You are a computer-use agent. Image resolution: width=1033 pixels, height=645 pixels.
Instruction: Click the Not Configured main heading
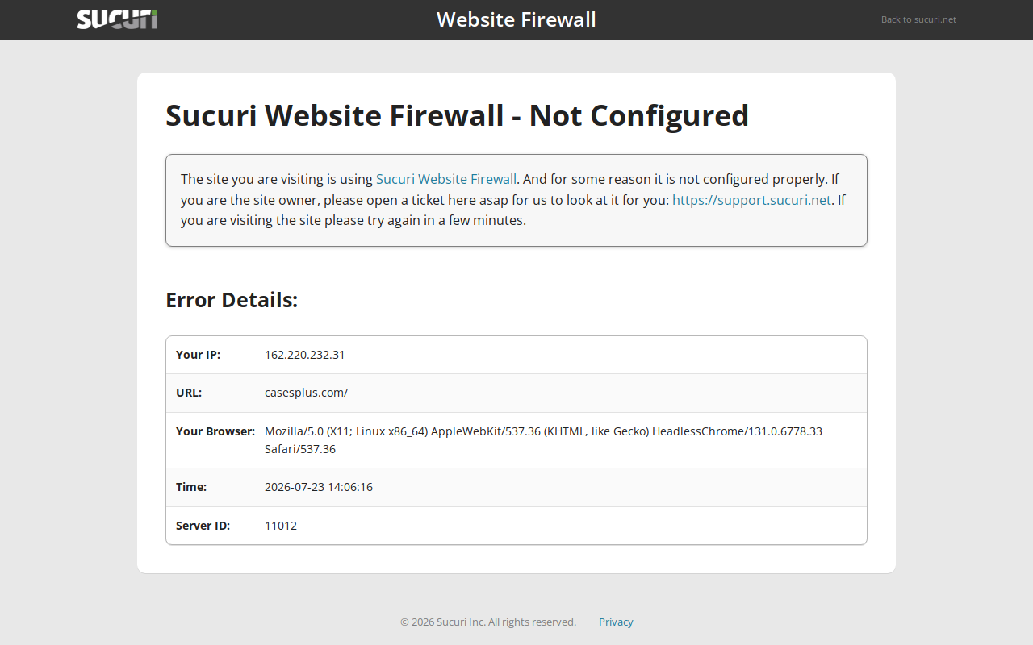pos(457,115)
